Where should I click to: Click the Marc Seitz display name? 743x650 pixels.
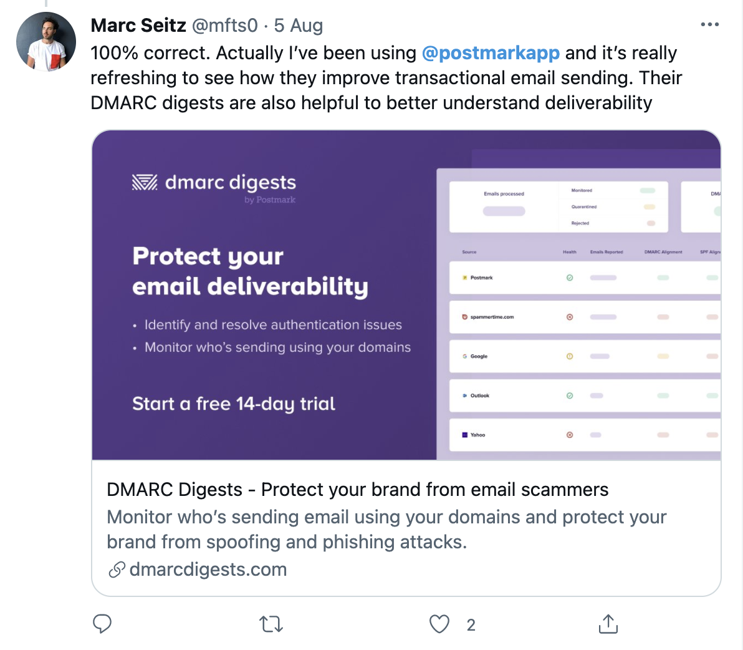point(138,26)
